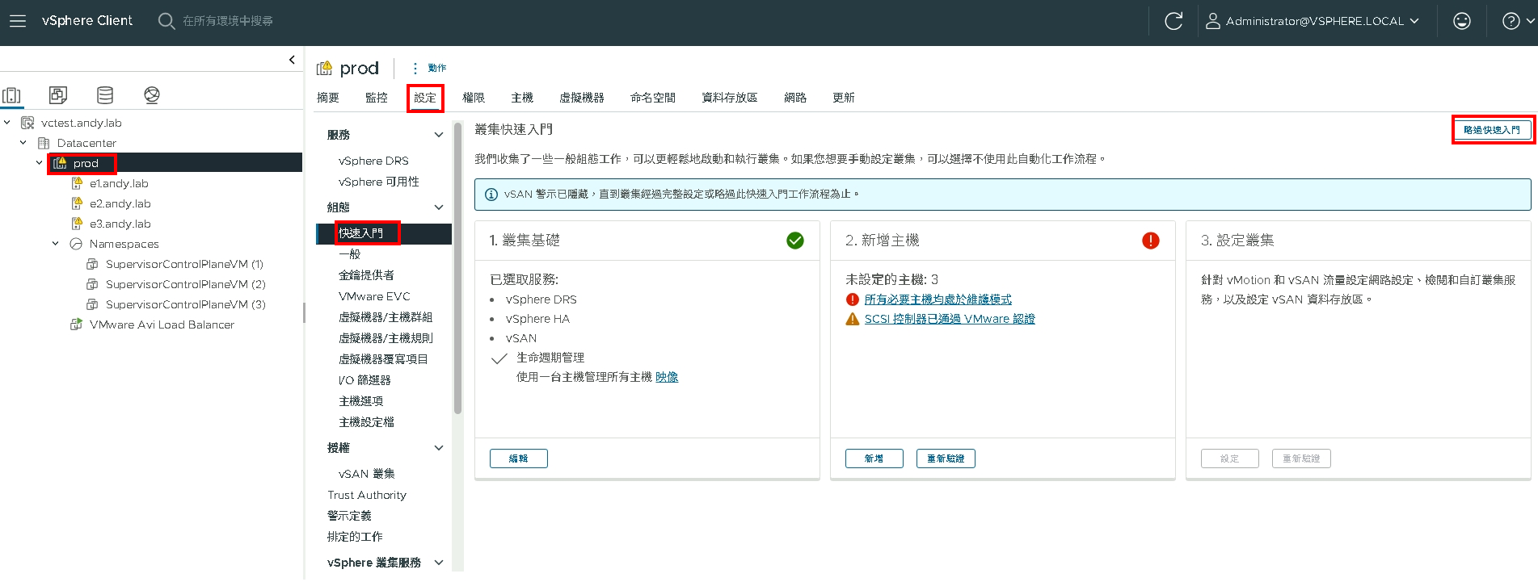Click 編輯 on the 叢集基礎 card
This screenshot has height=582, width=1538.
tap(519, 458)
